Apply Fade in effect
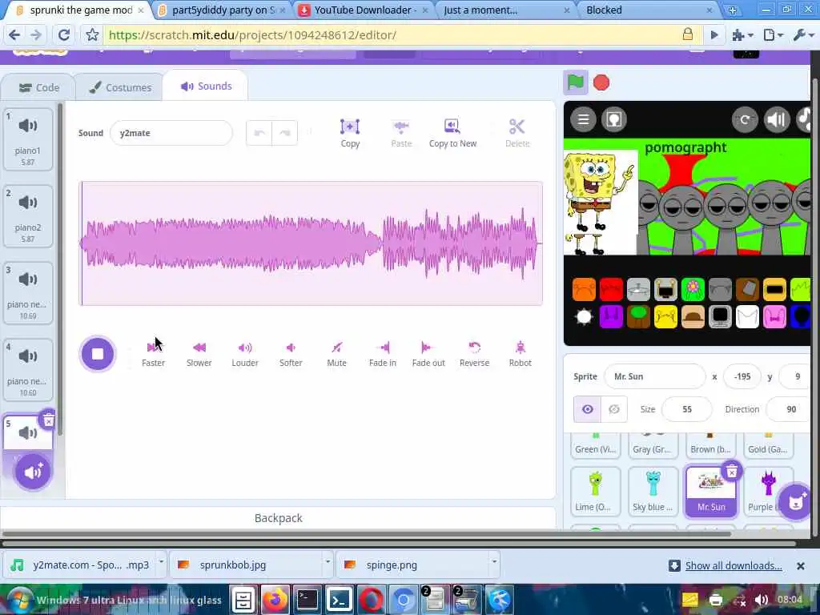The width and height of the screenshot is (820, 615). (382, 354)
